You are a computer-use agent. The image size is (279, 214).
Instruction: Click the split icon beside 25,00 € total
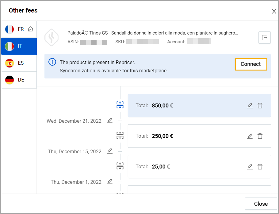(x=120, y=166)
